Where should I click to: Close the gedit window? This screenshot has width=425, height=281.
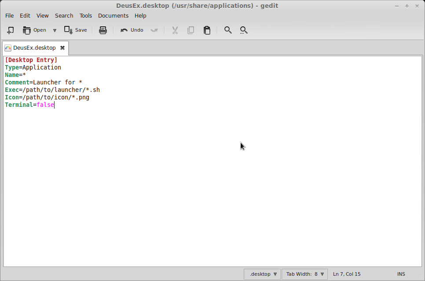tap(417, 6)
